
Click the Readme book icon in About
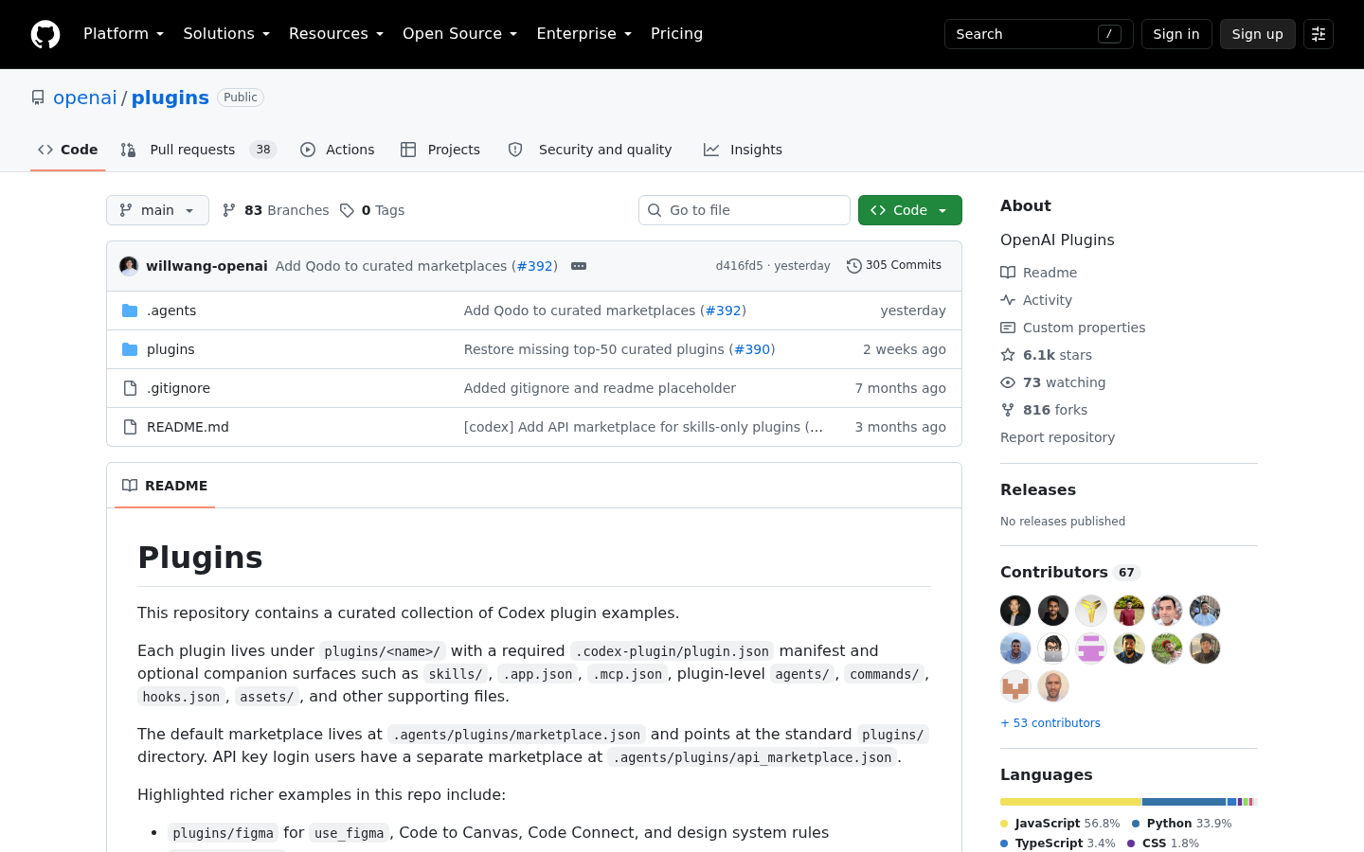click(x=1008, y=273)
